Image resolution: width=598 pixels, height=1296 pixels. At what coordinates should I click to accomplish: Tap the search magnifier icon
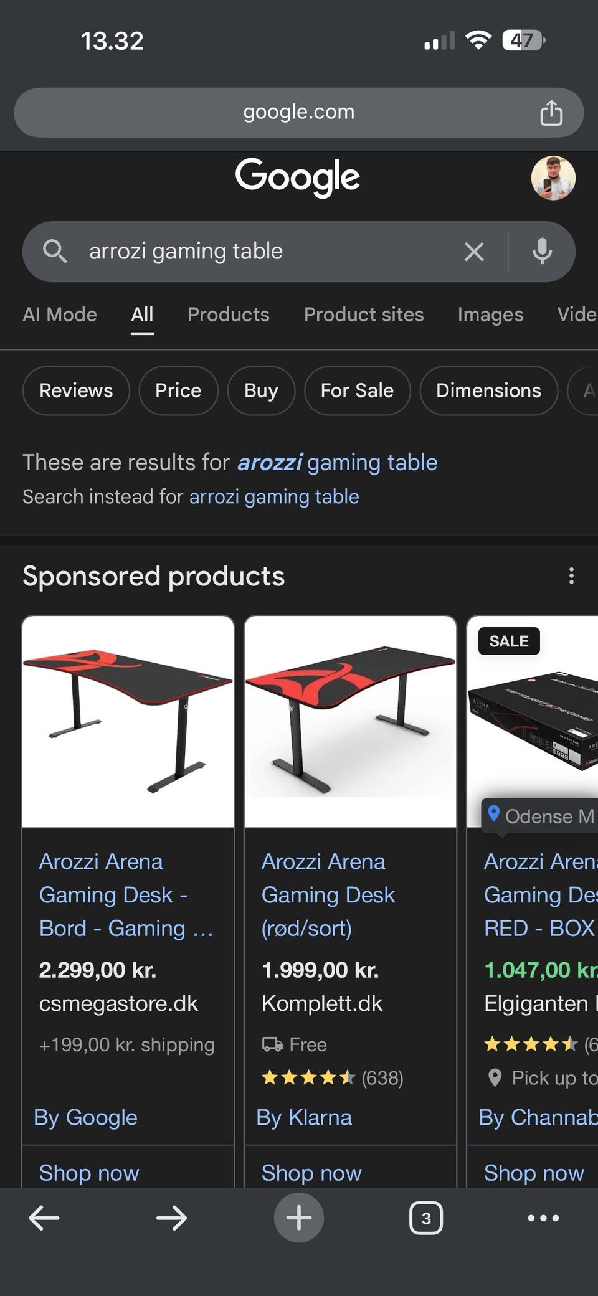pyautogui.click(x=55, y=252)
